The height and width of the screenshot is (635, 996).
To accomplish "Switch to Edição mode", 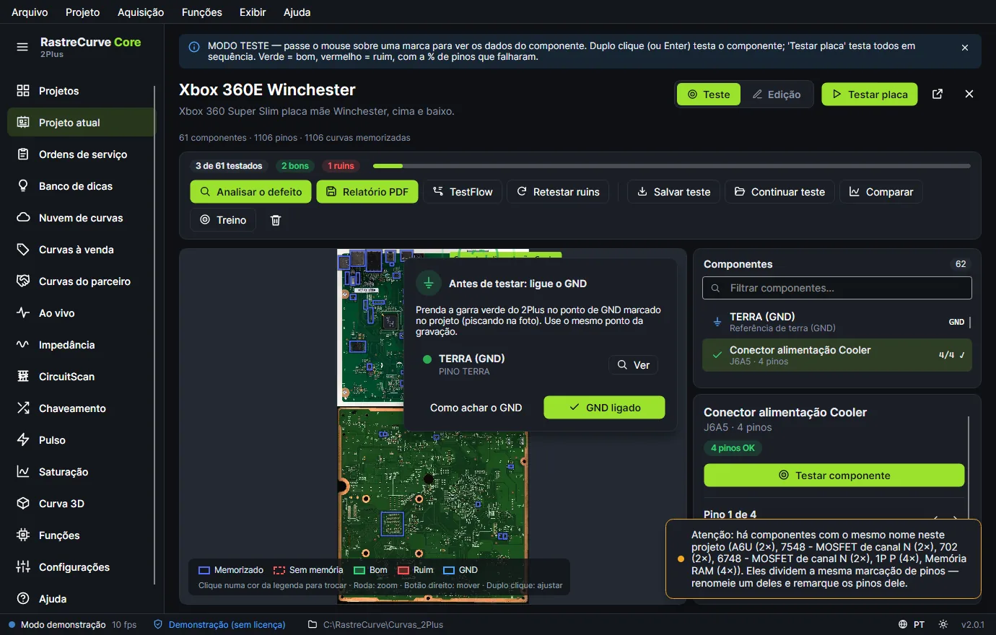I will pos(777,95).
